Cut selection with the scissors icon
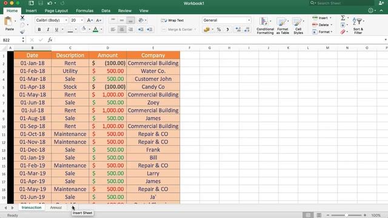Screen dimensions: 388x218 [x=22, y=18]
